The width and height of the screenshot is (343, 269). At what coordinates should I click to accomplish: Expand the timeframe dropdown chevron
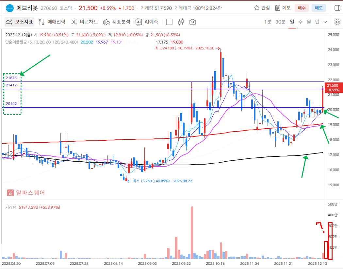pyautogui.click(x=325, y=22)
